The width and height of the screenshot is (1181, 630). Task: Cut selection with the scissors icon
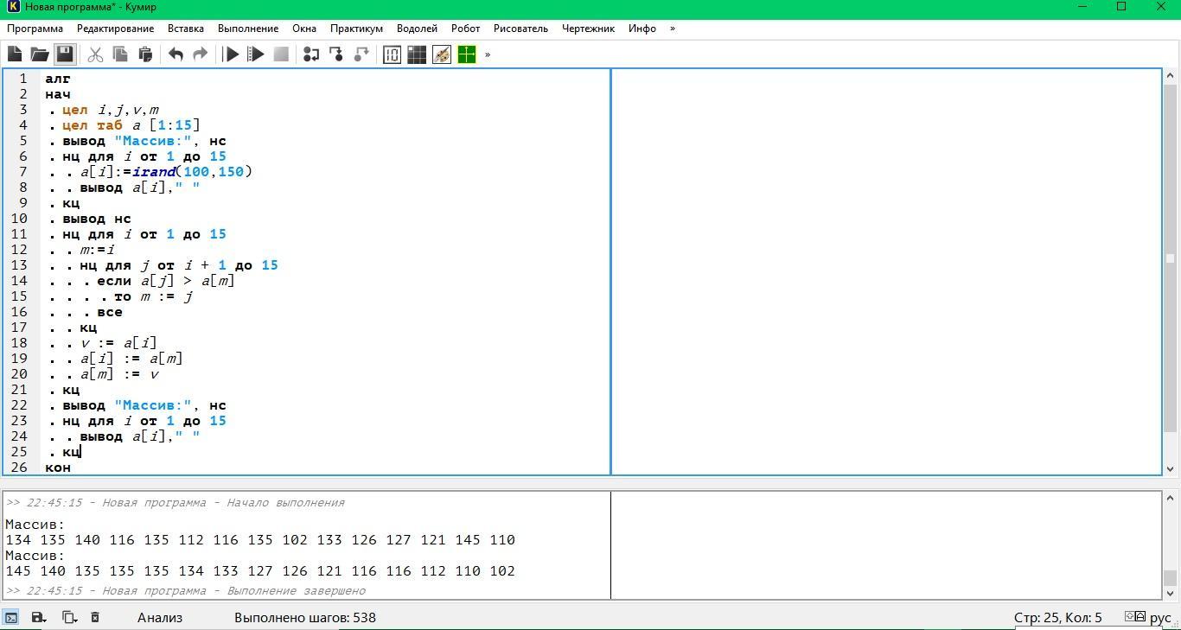coord(95,54)
